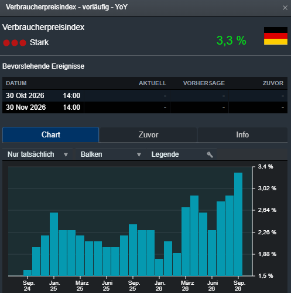This screenshot has height=293, width=291.
Task: Click the DATUM column header
Action: pyautogui.click(x=16, y=83)
